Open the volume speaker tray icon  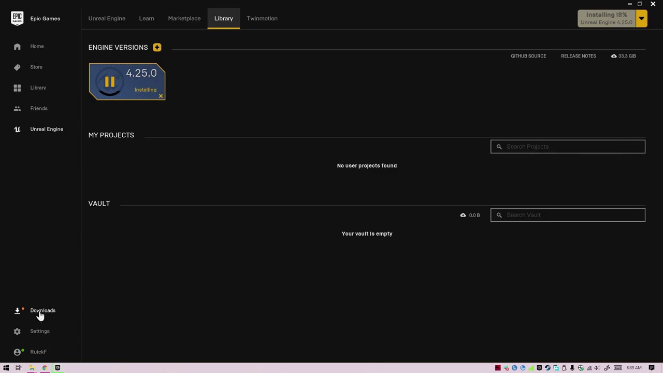(597, 368)
